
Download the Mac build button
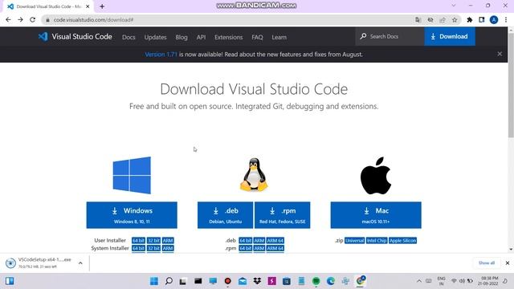tap(376, 215)
